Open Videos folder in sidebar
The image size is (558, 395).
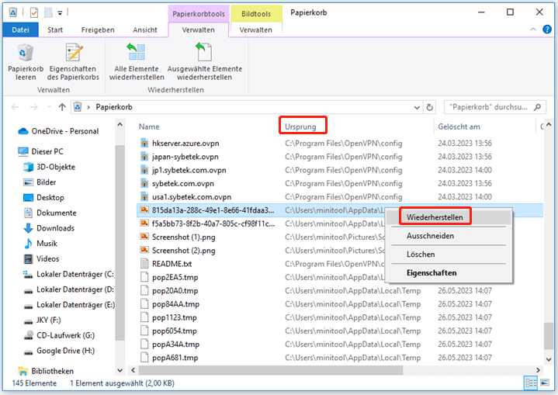click(x=41, y=258)
